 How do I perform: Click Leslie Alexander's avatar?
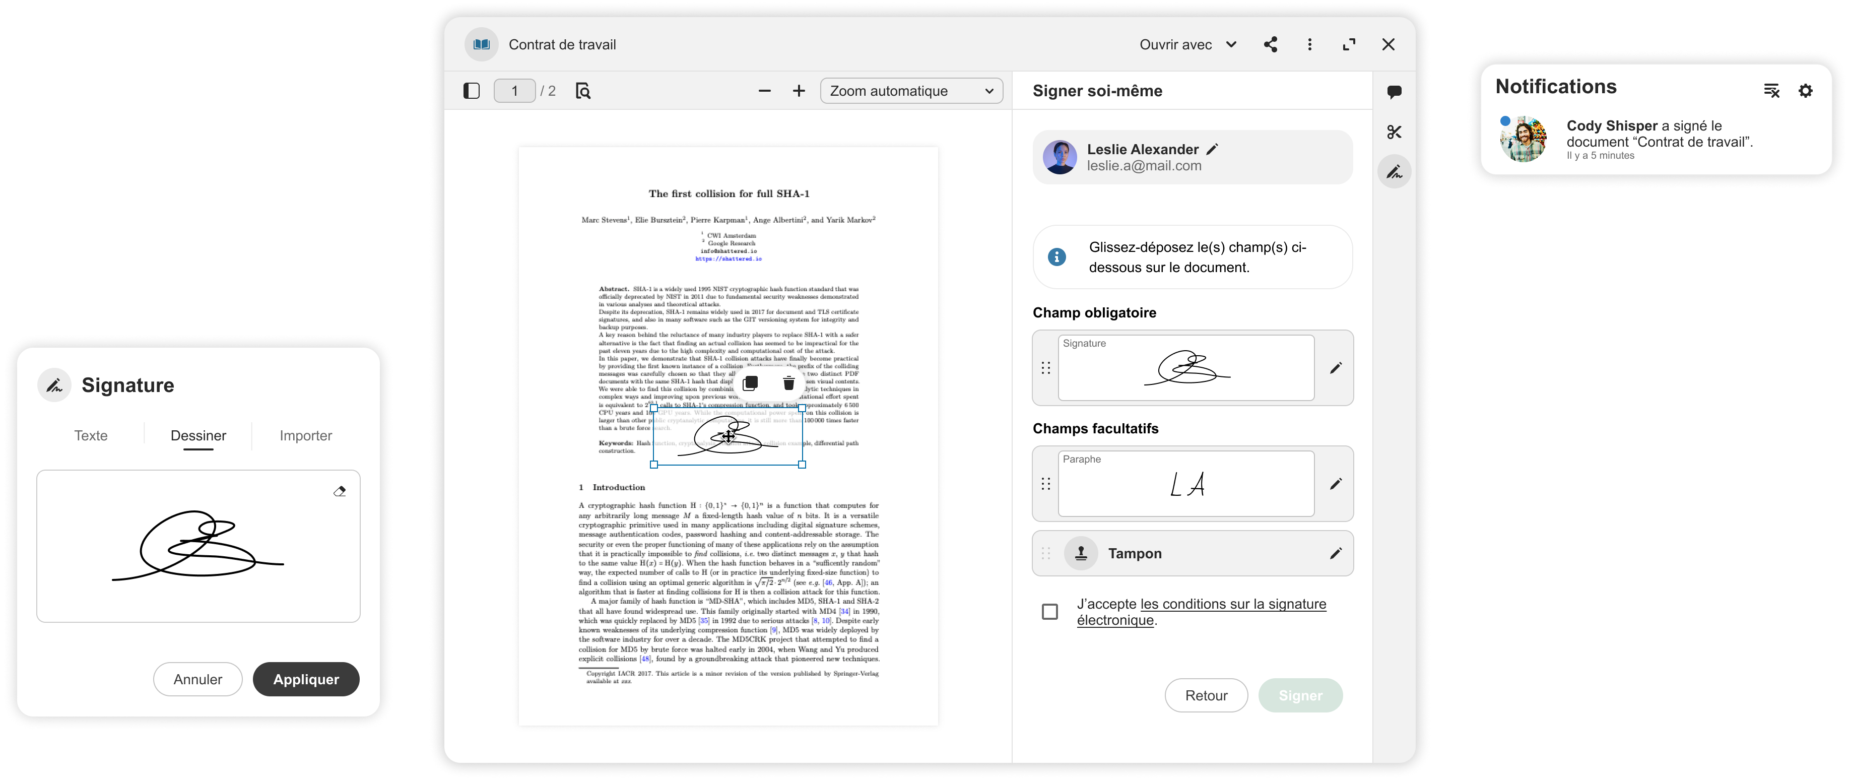coord(1060,157)
